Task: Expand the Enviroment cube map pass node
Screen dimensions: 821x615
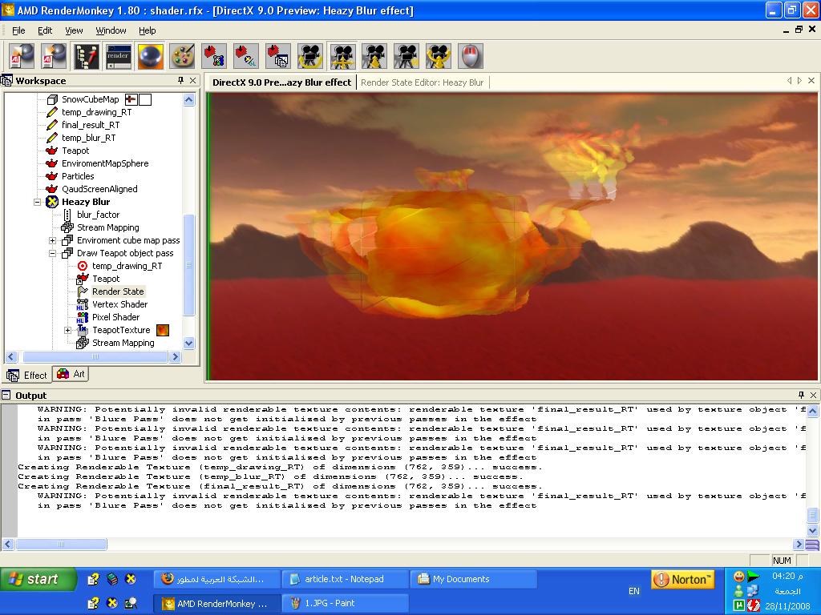Action: tap(52, 240)
